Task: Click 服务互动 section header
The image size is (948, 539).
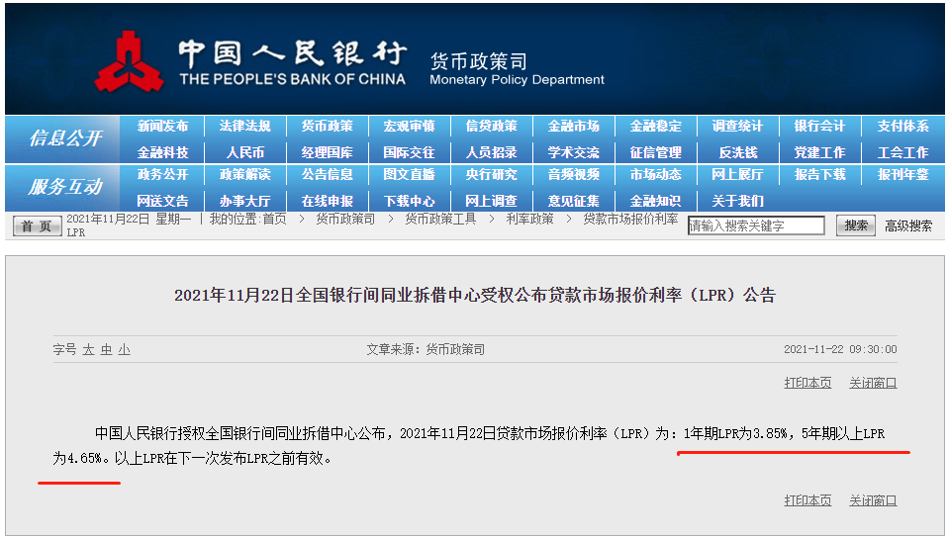Action: tap(65, 187)
